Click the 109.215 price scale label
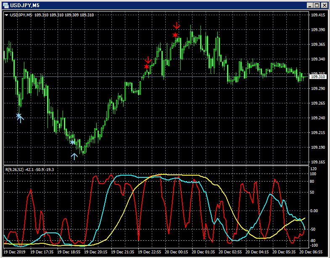Image resolution: width=330 pixels, height=258 pixels. pos(318,133)
